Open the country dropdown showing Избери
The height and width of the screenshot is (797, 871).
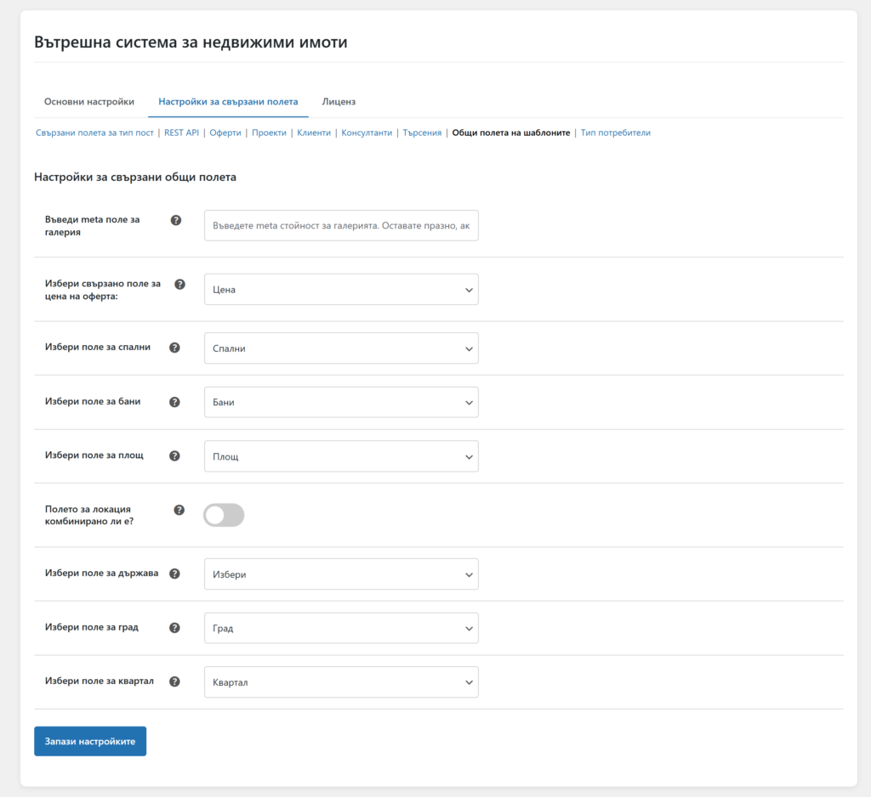(x=341, y=574)
